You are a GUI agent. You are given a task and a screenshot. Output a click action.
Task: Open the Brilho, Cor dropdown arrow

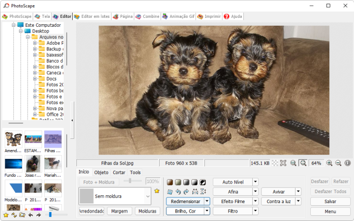[x=207, y=211]
